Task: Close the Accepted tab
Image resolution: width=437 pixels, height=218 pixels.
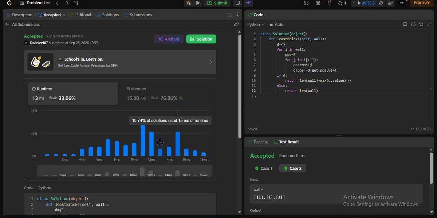Action: (64, 15)
